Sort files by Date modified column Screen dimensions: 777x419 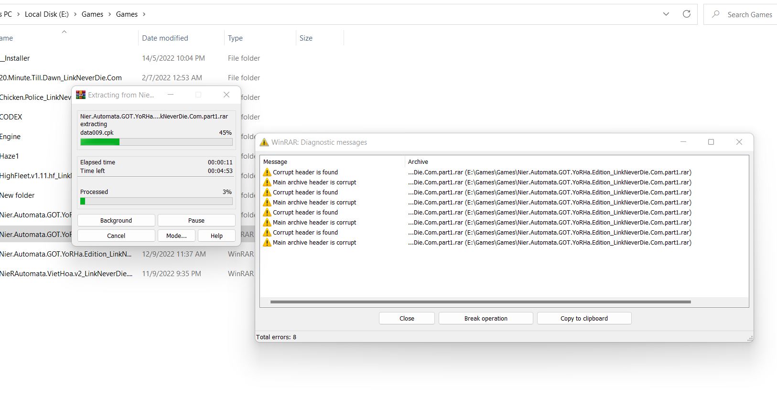tap(165, 38)
